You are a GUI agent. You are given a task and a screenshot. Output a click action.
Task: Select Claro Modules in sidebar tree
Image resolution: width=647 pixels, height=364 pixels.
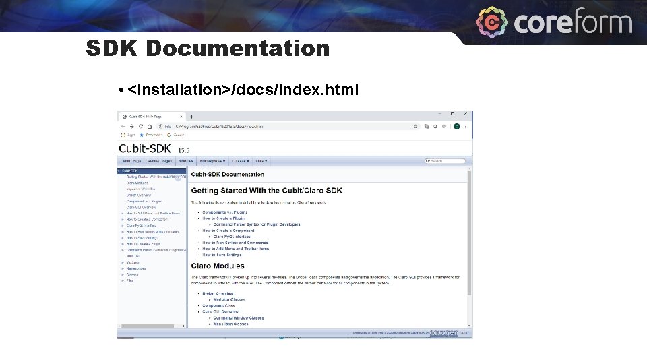[137, 183]
